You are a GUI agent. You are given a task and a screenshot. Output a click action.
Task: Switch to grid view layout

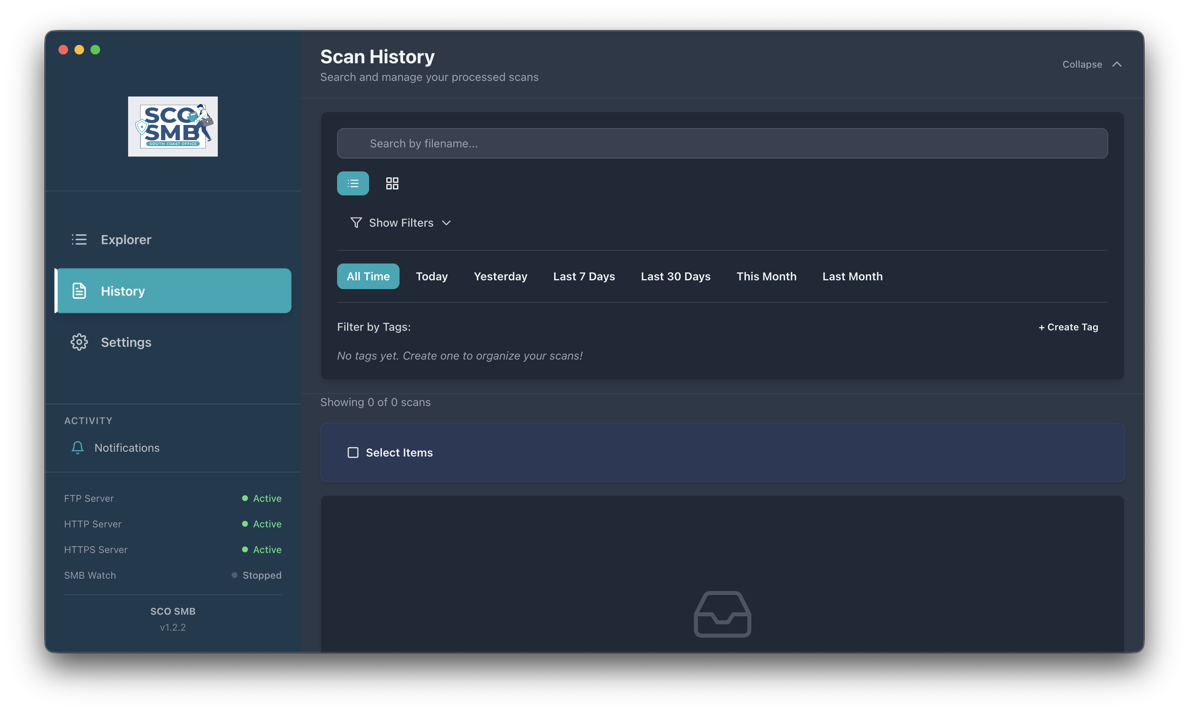tap(392, 183)
